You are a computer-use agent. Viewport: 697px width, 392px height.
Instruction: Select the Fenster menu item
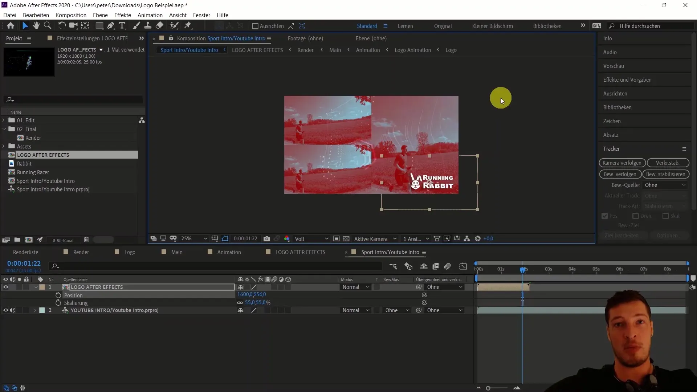(x=202, y=15)
